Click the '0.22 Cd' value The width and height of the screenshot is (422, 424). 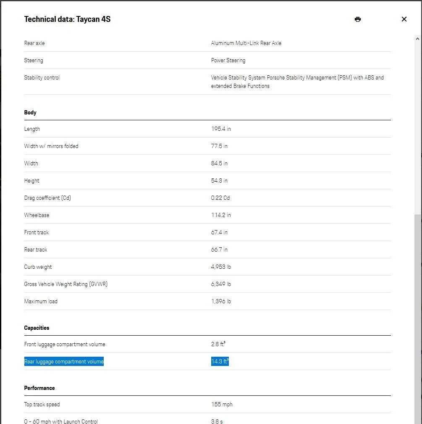coord(220,198)
